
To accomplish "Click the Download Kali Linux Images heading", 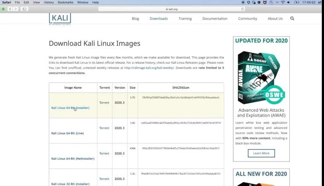I will pyautogui.click(x=95, y=44).
